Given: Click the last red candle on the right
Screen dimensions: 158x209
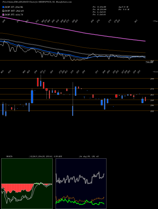Looking at the screenshot, I should tap(145, 99).
